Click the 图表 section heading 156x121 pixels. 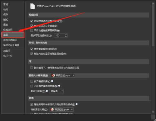32,98
